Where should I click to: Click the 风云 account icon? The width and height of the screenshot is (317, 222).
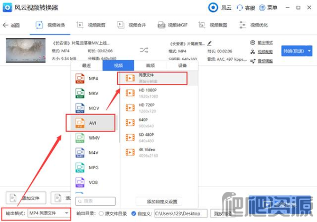coord(213,7)
